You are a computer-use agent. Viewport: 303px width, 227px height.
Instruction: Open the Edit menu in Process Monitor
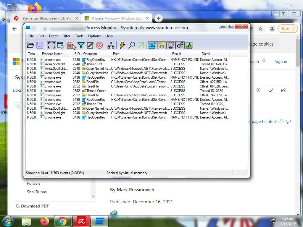point(41,36)
